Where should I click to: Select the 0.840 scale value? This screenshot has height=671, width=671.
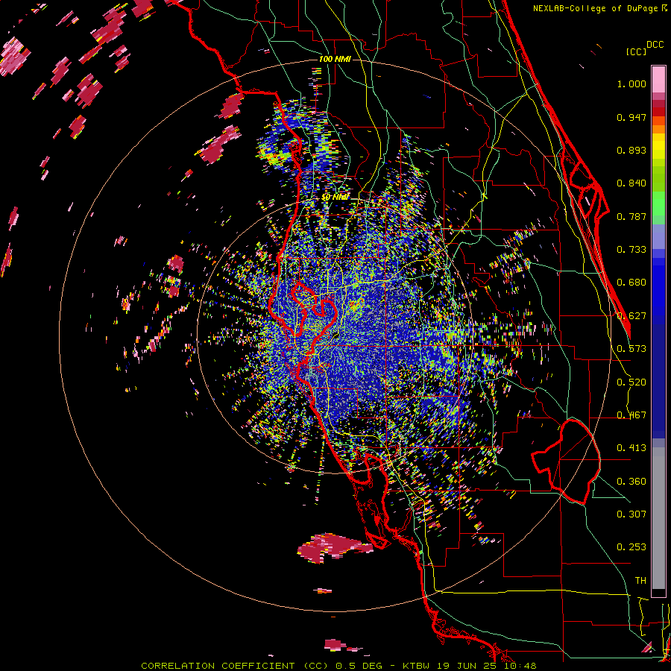[x=631, y=183]
